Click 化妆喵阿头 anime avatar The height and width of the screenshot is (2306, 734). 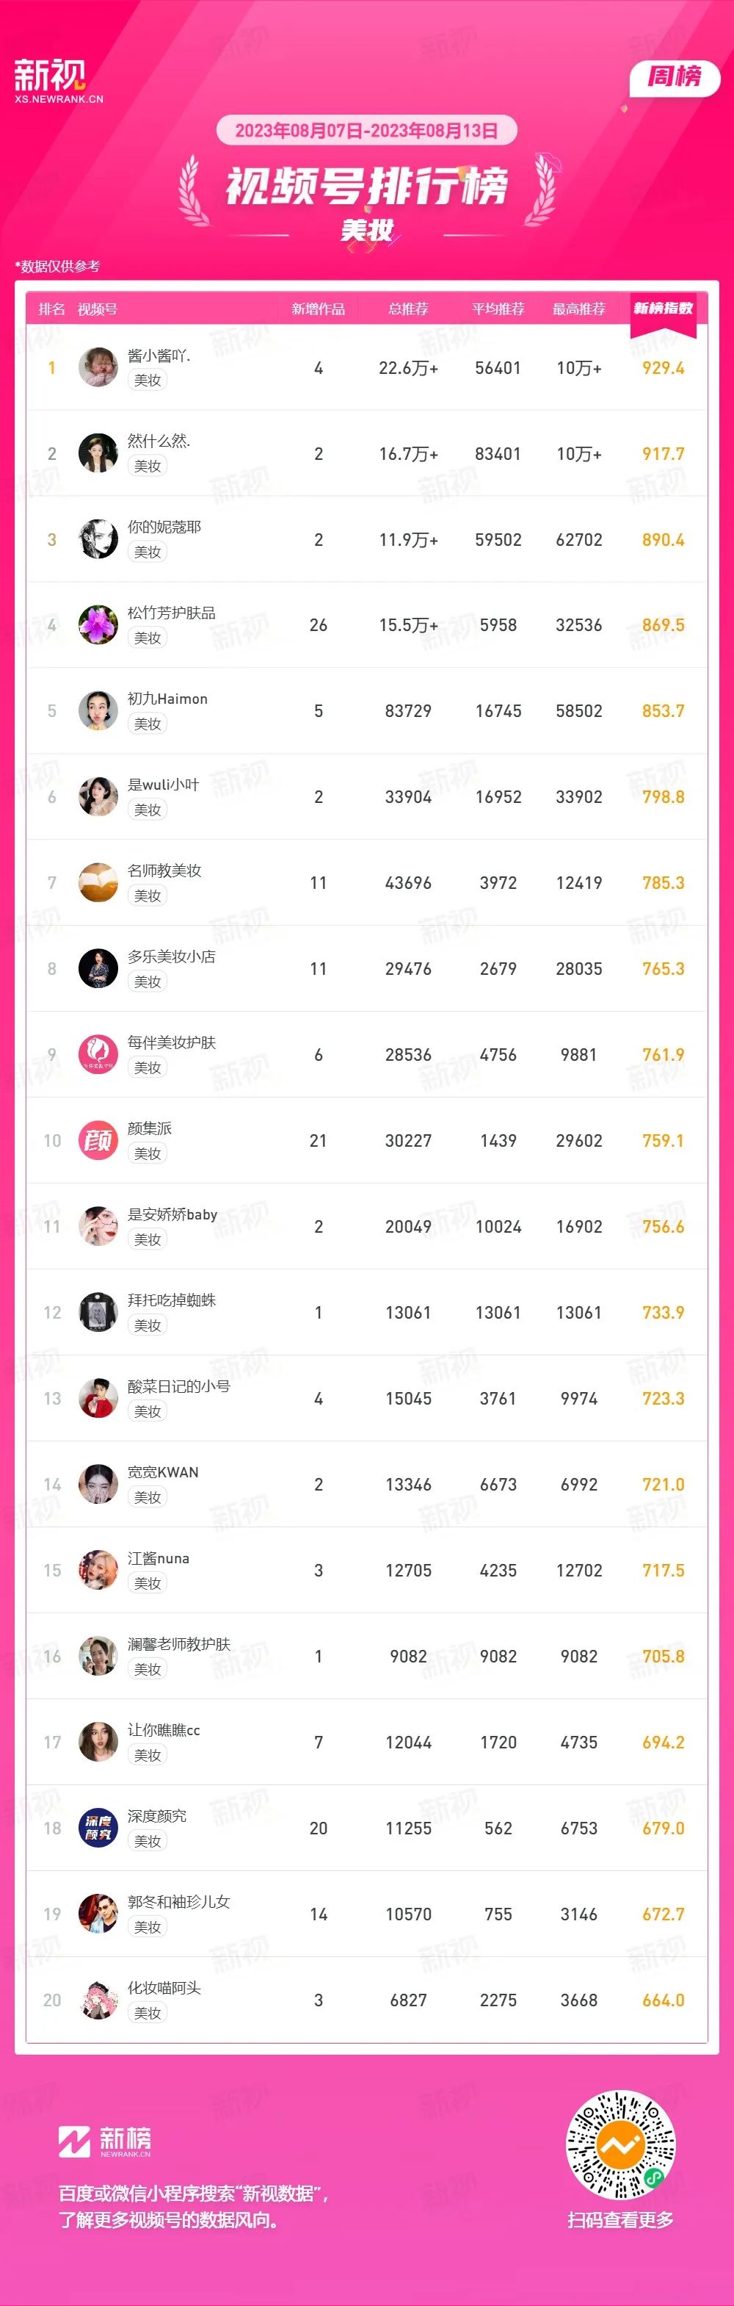[98, 2000]
